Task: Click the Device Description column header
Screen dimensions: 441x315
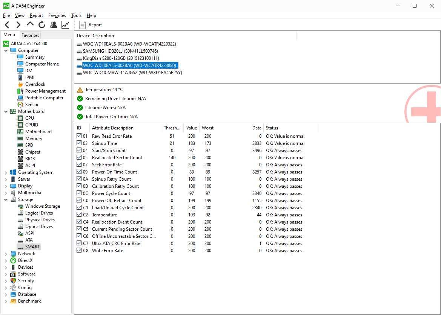Action: 185,36
